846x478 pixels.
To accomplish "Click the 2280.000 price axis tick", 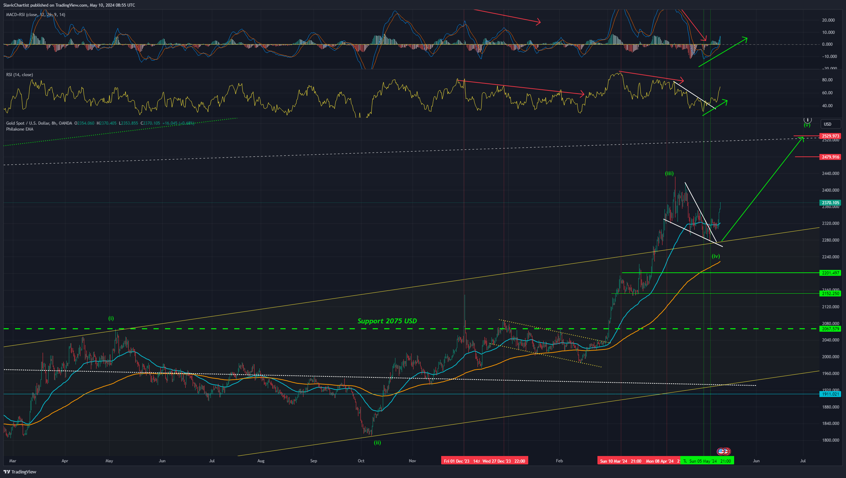I will point(830,240).
